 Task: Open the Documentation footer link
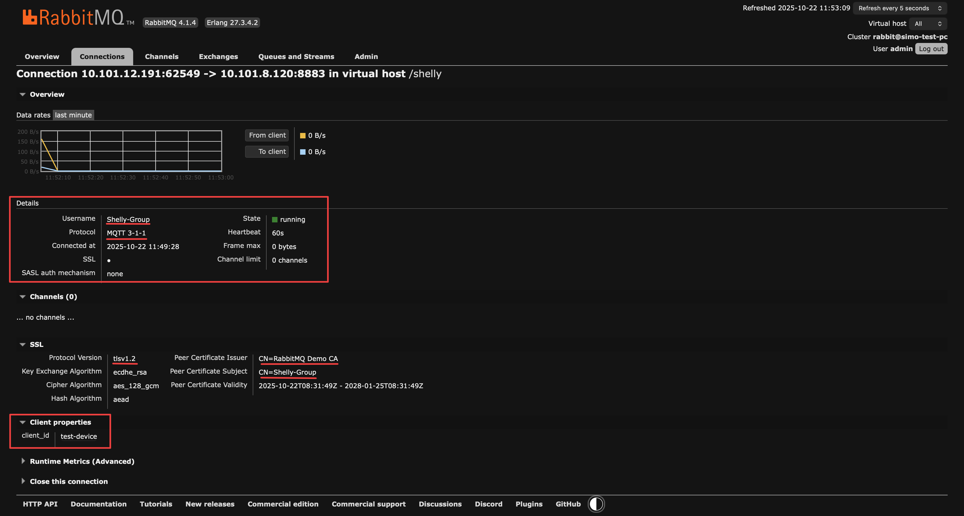pyautogui.click(x=98, y=504)
